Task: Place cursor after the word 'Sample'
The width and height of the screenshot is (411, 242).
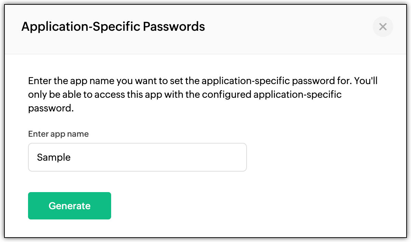Action: (71, 157)
